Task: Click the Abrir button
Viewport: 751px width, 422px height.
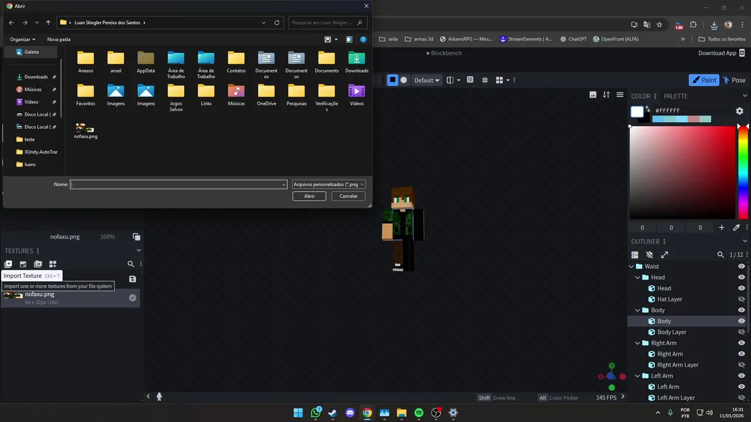Action: click(309, 196)
